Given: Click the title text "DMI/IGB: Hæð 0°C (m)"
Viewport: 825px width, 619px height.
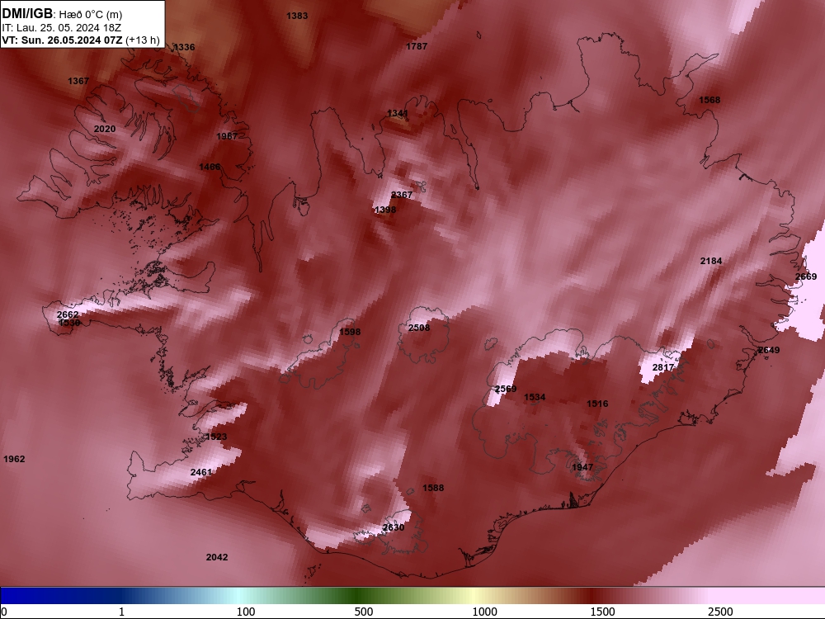Looking at the screenshot, I should pyautogui.click(x=62, y=14).
